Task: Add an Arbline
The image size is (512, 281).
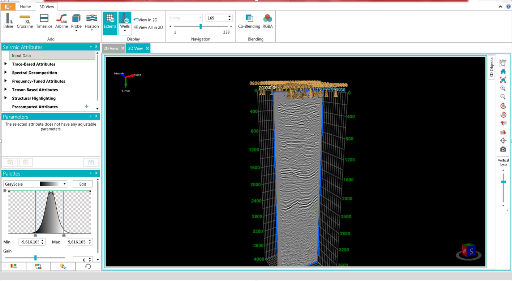Action: [61, 21]
